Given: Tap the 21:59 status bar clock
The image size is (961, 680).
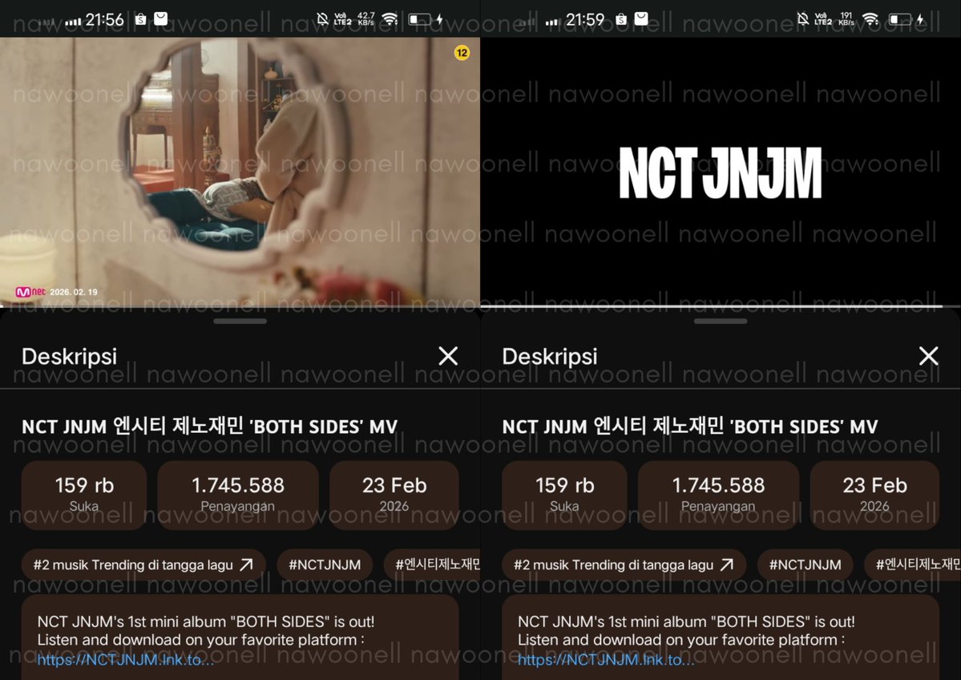Looking at the screenshot, I should coord(584,19).
